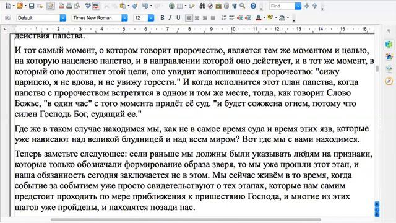The width and height of the screenshot is (396, 223).
Task: Open Undo history dropdown arrow
Action: [151, 6]
